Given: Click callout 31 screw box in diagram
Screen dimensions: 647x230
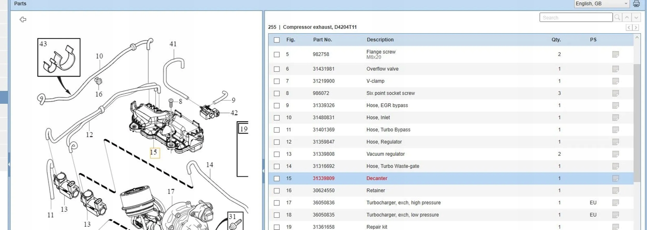Looking at the screenshot, I should tap(235, 221).
